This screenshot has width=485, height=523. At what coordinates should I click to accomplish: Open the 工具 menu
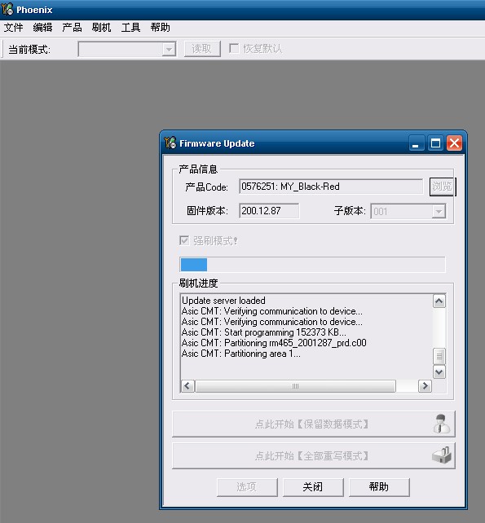coord(130,28)
